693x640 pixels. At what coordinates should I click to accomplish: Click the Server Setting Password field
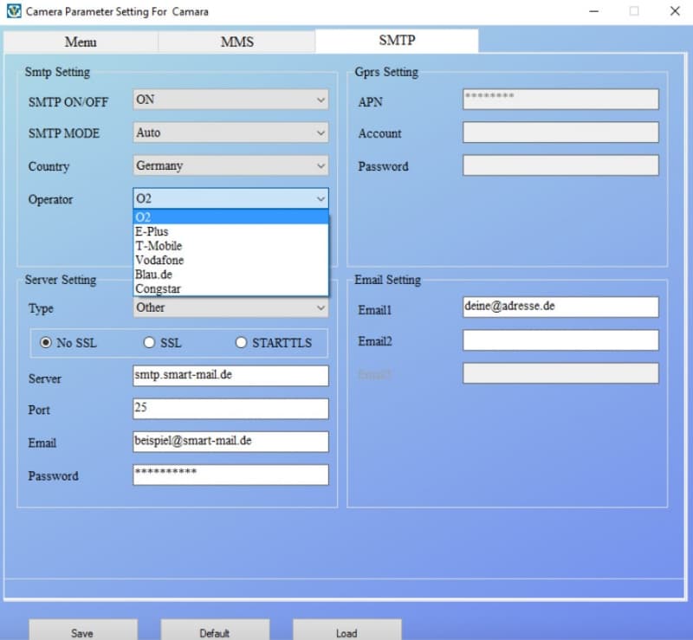[230, 475]
